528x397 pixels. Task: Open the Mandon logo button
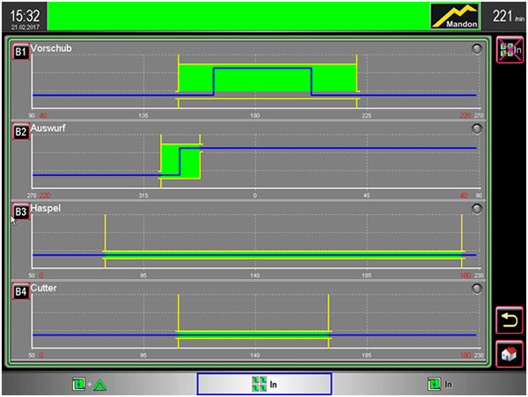point(457,16)
